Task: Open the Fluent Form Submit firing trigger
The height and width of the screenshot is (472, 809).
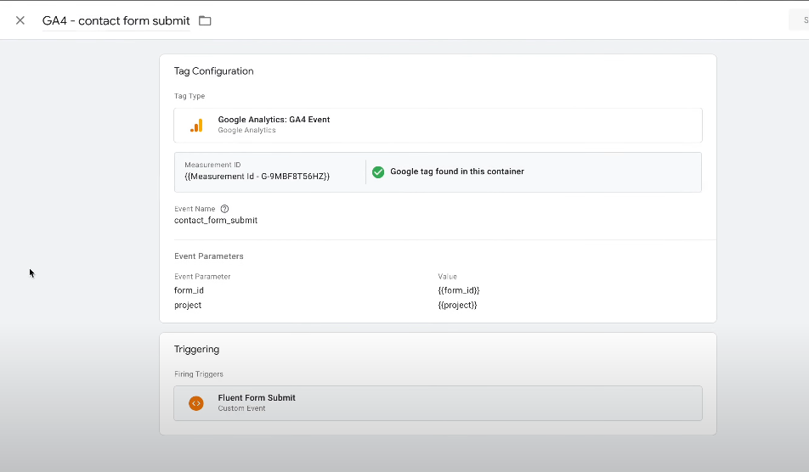Action: tap(257, 398)
